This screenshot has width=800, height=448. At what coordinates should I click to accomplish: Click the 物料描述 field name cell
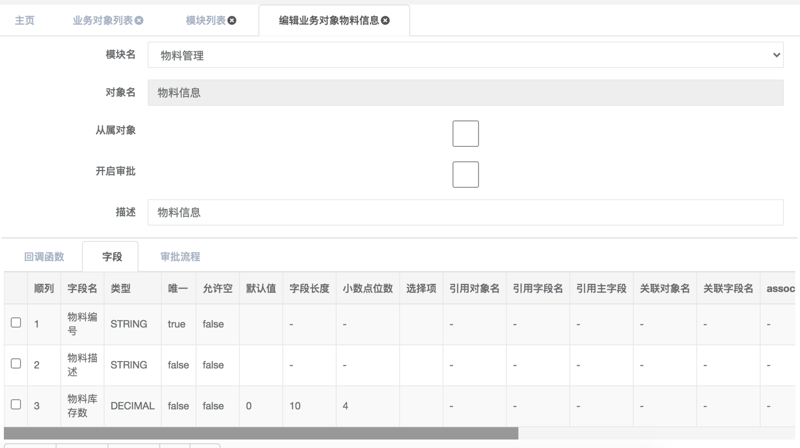pos(82,365)
